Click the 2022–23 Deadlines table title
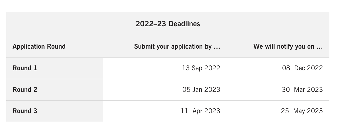 [168, 24]
